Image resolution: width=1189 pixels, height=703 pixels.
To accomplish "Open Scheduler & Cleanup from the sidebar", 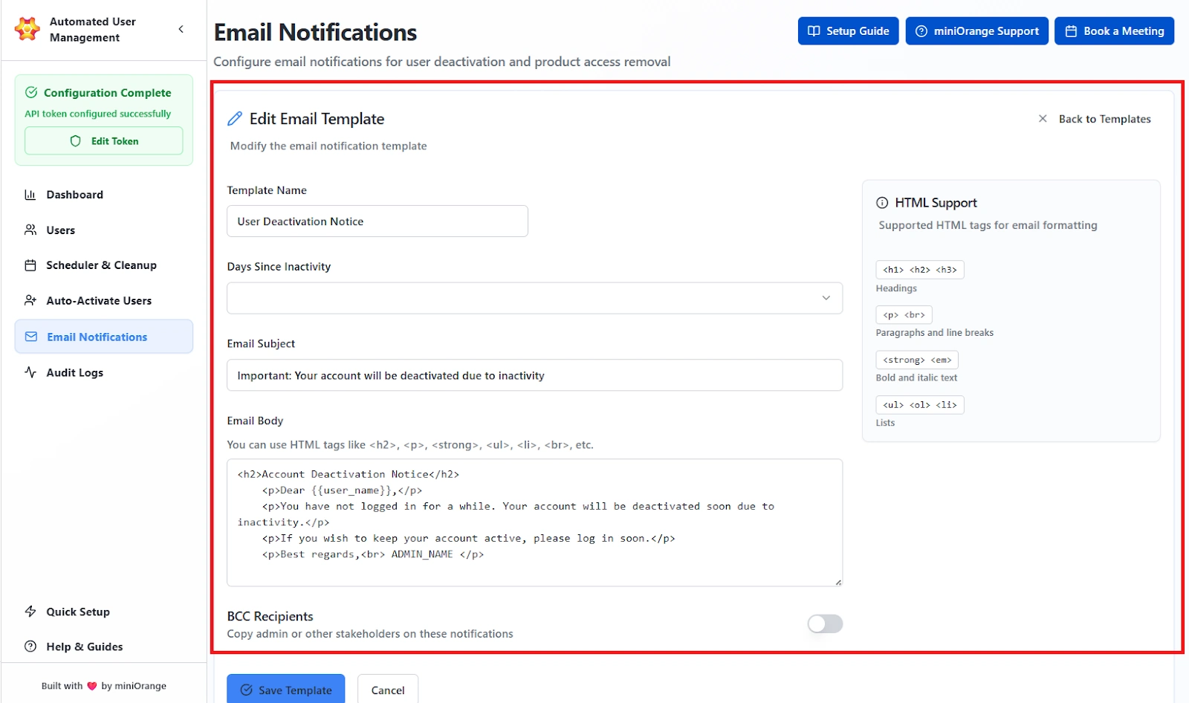I will [100, 265].
